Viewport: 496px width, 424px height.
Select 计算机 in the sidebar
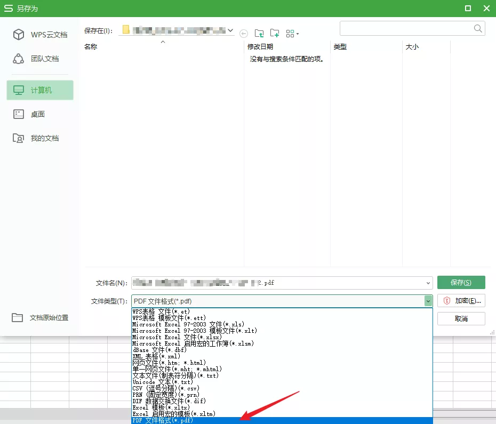pos(40,90)
